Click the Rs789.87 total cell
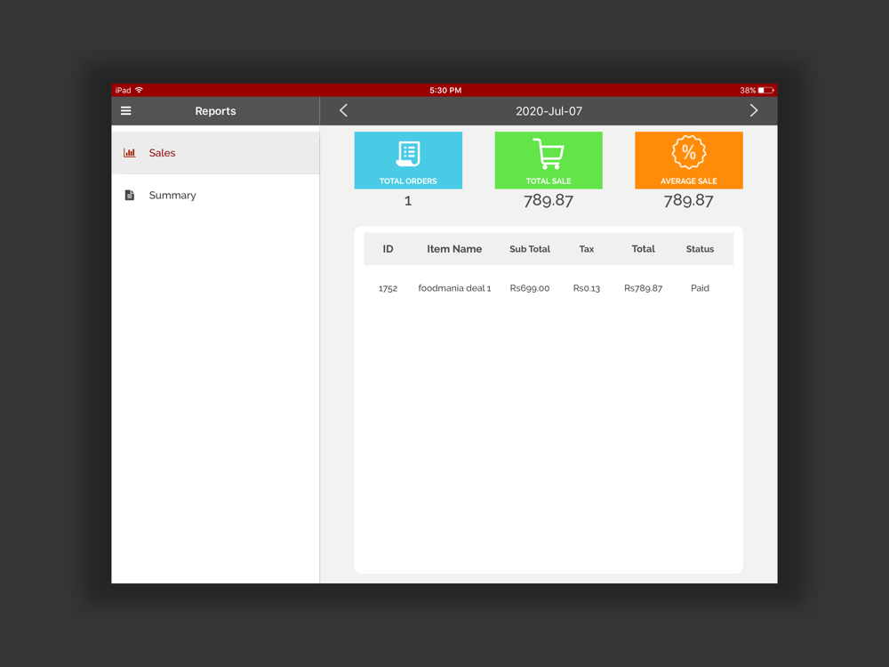 pos(643,288)
